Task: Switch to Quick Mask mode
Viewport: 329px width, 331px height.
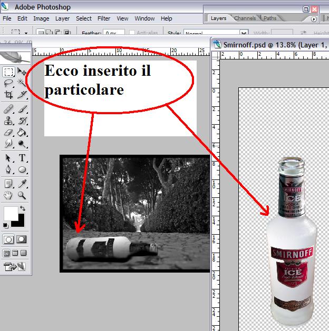Action: click(x=22, y=239)
